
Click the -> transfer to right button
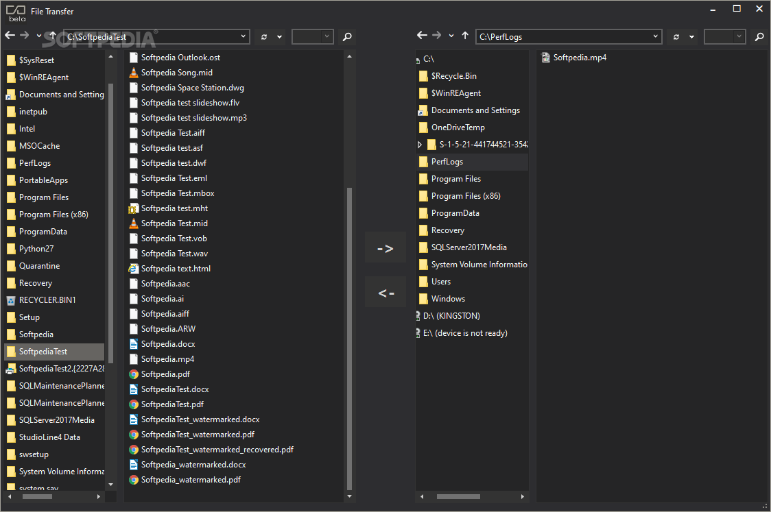click(385, 249)
